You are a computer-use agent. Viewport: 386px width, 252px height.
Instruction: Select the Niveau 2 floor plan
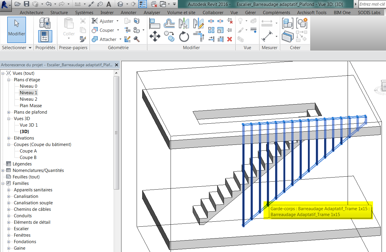[28, 99]
